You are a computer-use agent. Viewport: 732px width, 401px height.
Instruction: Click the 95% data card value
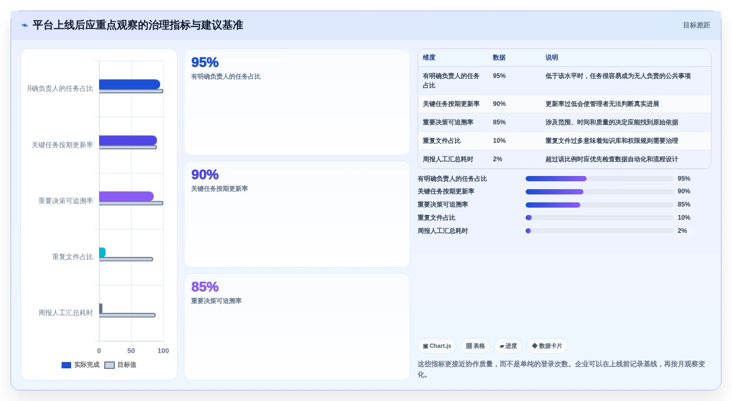[x=205, y=62]
